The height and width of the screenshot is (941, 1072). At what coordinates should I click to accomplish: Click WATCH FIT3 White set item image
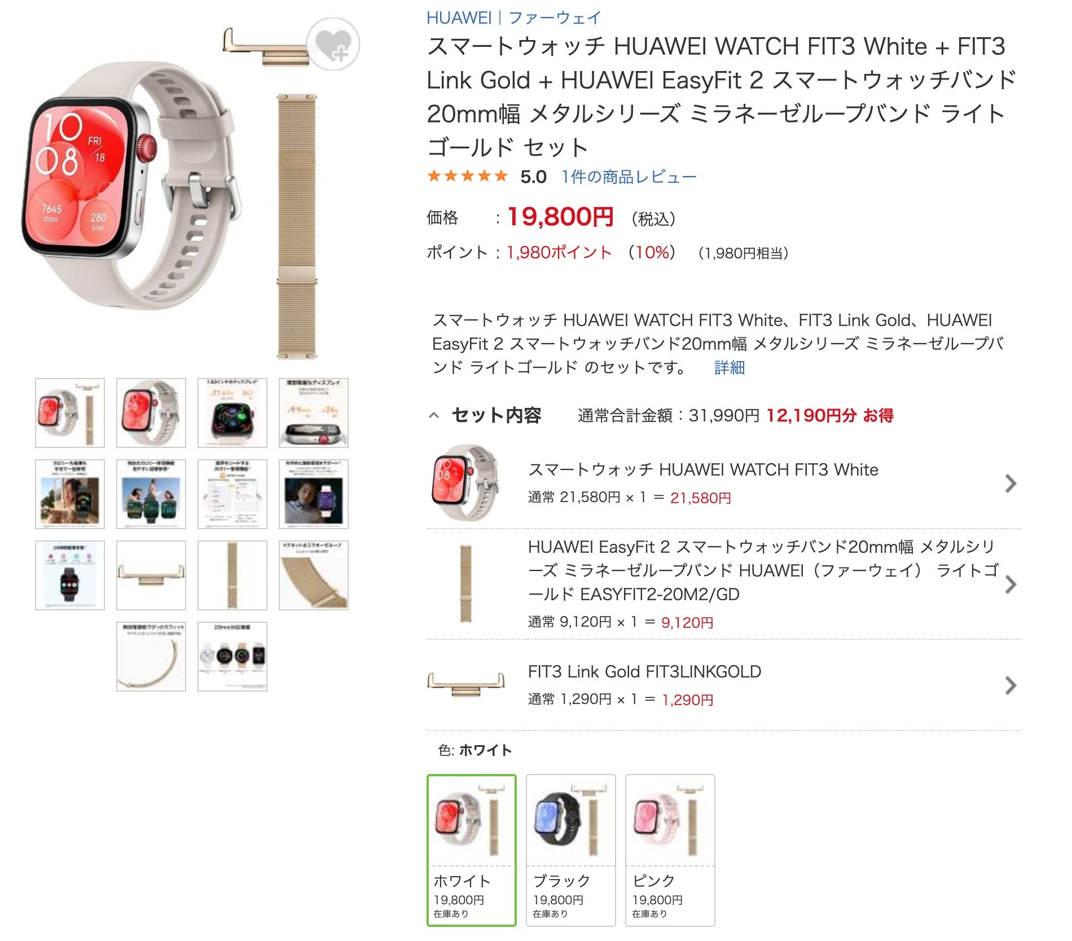click(465, 482)
